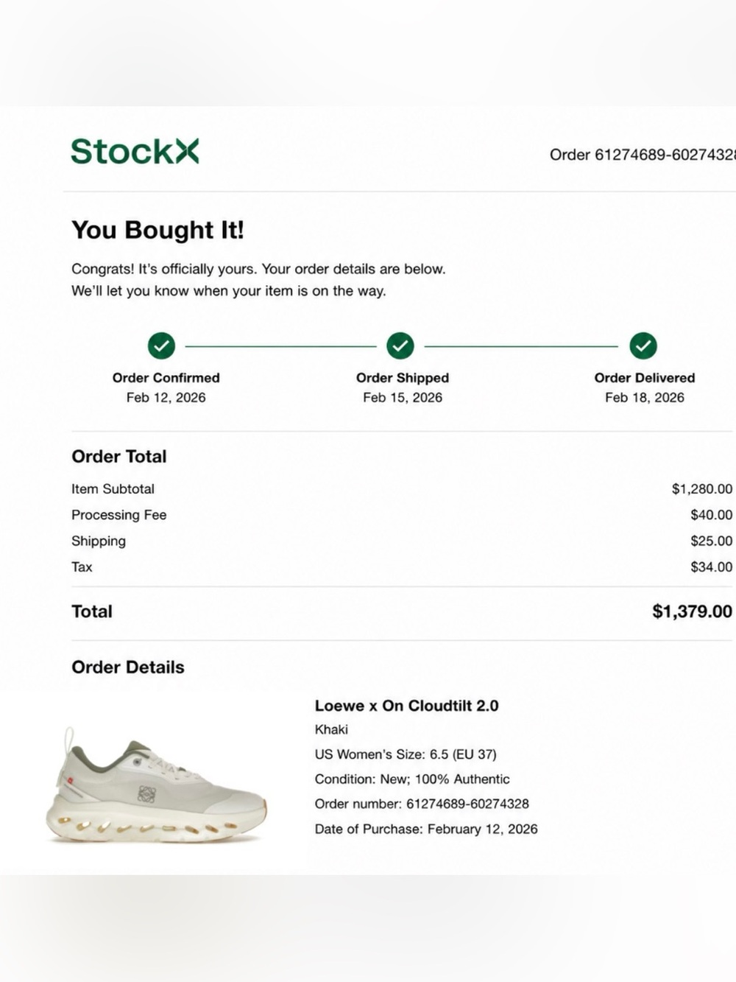Click the Order Details heading
The width and height of the screenshot is (736, 982).
128,667
